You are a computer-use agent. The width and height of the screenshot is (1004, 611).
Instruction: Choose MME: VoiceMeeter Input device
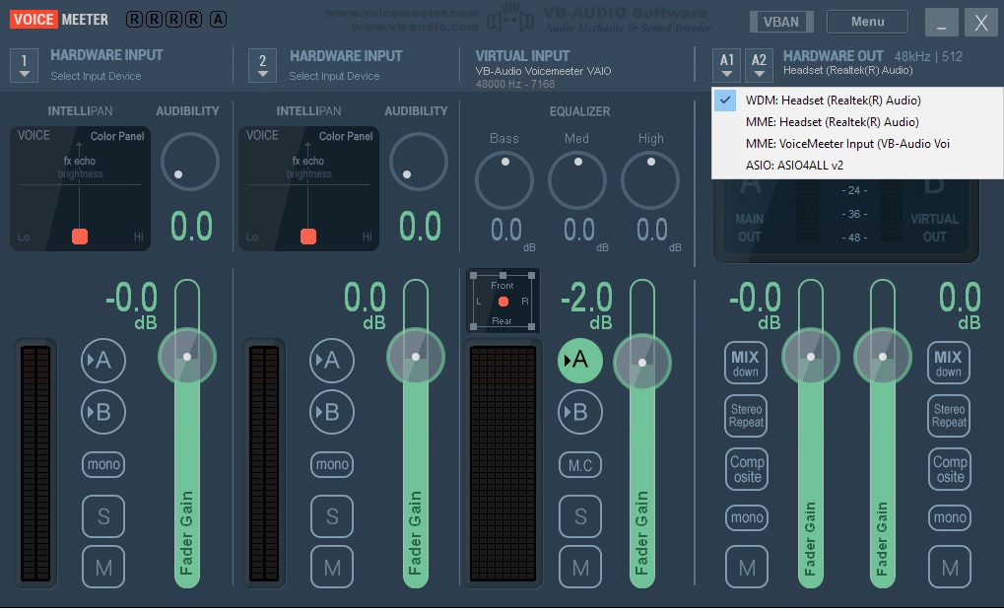[857, 144]
